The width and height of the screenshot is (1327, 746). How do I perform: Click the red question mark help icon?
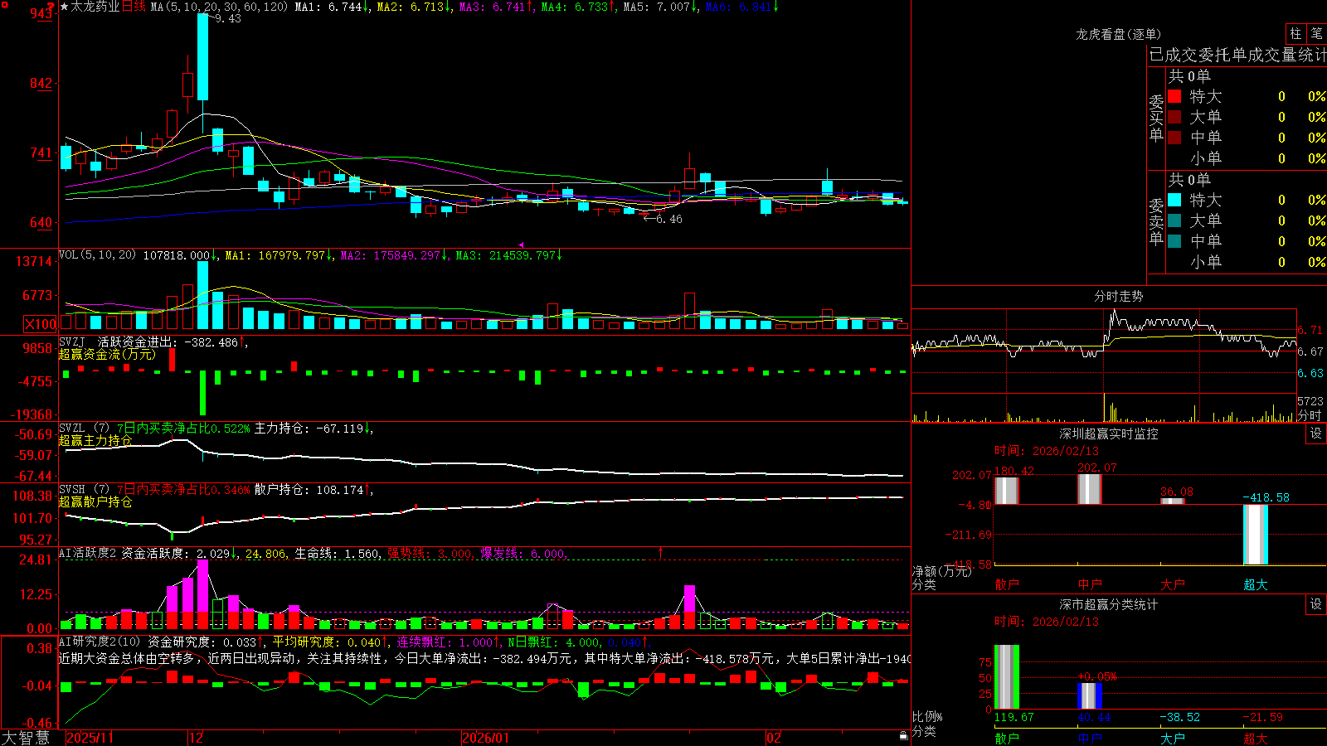point(51,7)
